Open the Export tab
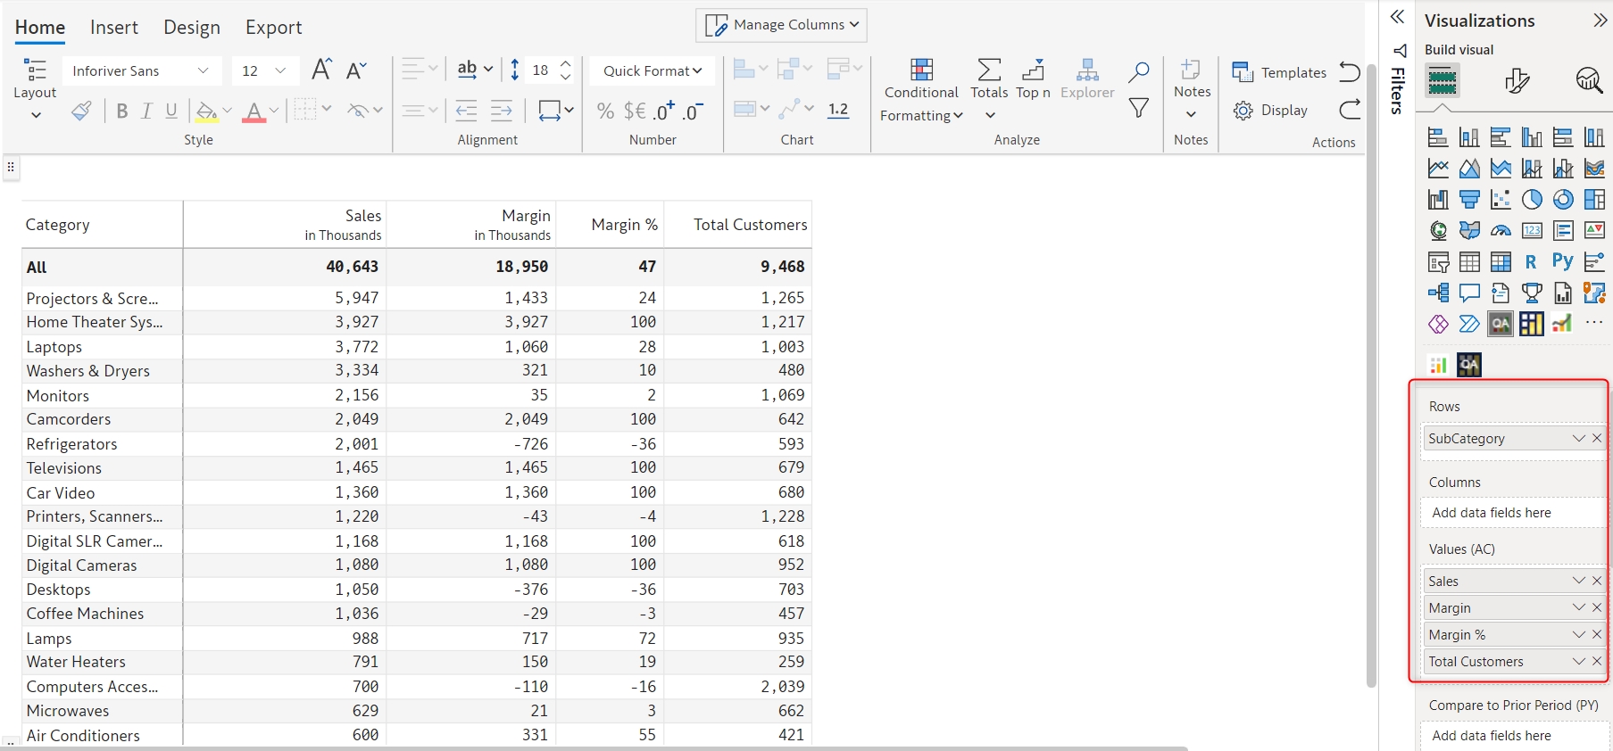Viewport: 1613px width, 751px height. coord(273,28)
